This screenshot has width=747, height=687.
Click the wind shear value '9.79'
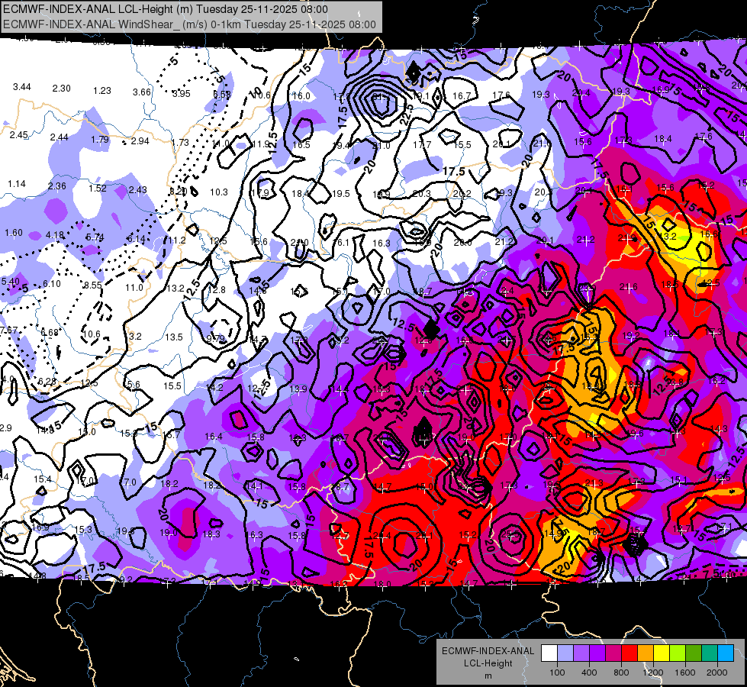215,339
